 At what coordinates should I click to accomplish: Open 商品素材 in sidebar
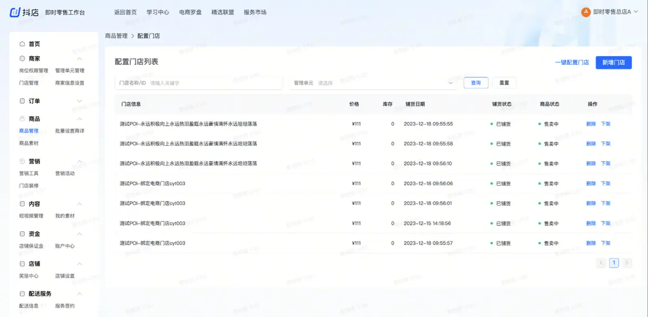(x=29, y=143)
